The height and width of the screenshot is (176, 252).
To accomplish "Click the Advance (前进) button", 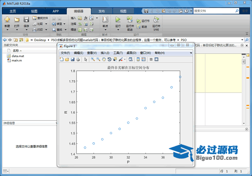I will [142, 27].
